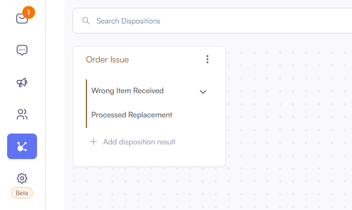Click the plus icon to add result

(93, 142)
